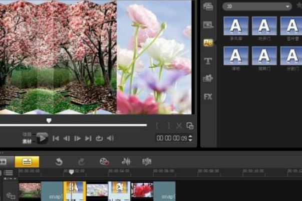Select second 3D transition thumbnail, bottom row
This screenshot has height=201, width=302.
point(264,56)
